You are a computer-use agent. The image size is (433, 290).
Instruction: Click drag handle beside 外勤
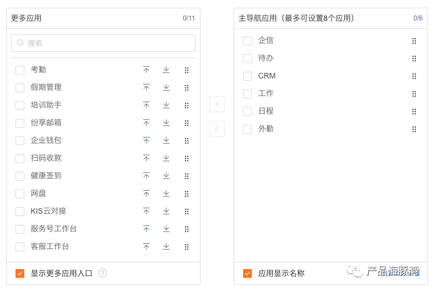coord(414,129)
